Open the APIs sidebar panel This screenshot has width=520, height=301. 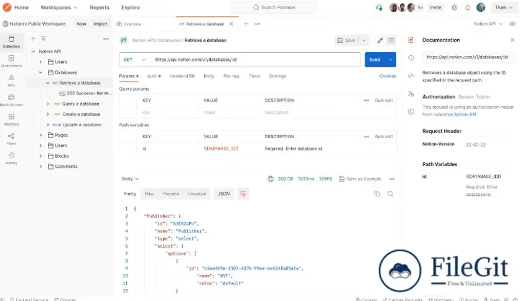11,81
